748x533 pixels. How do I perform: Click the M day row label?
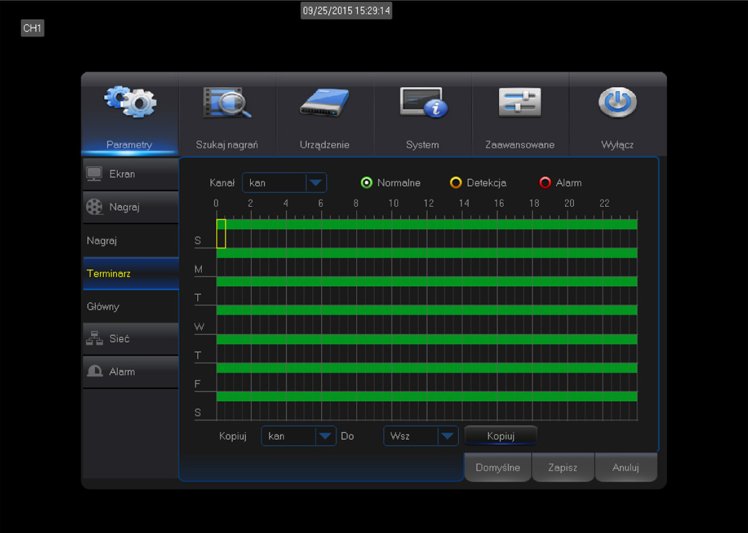tap(199, 269)
